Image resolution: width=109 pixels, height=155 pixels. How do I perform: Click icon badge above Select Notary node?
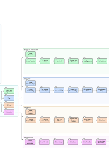pyautogui.click(x=55, y=139)
